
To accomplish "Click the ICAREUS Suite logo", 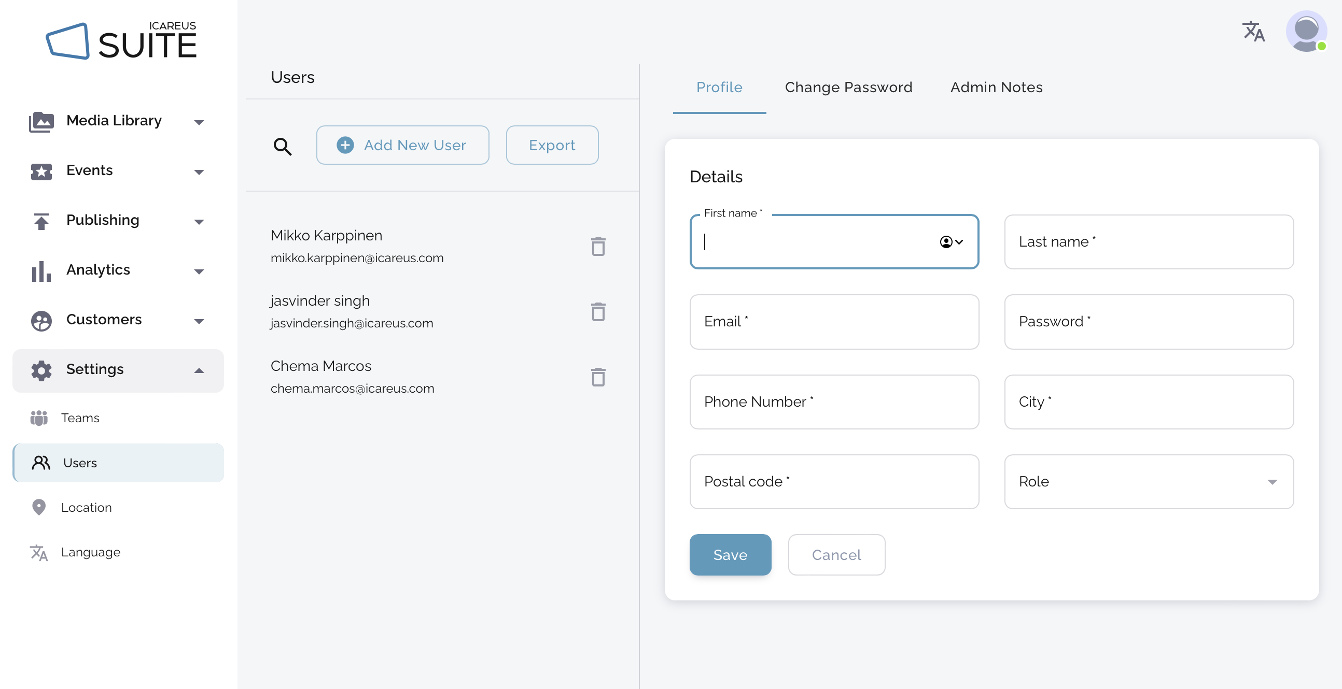I will click(x=121, y=41).
